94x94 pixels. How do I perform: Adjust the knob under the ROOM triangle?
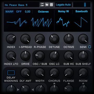coord(83,90)
